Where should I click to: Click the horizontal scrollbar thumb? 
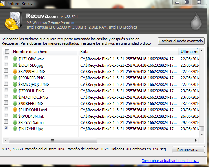(53, 140)
